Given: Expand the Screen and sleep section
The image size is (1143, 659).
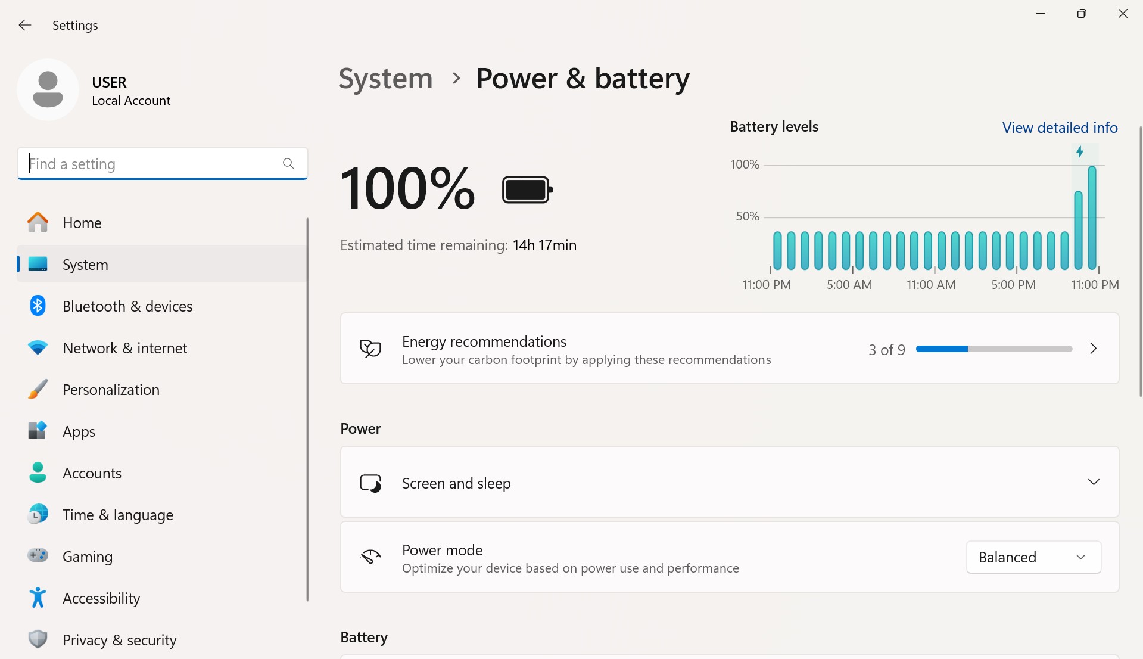Looking at the screenshot, I should 730,482.
